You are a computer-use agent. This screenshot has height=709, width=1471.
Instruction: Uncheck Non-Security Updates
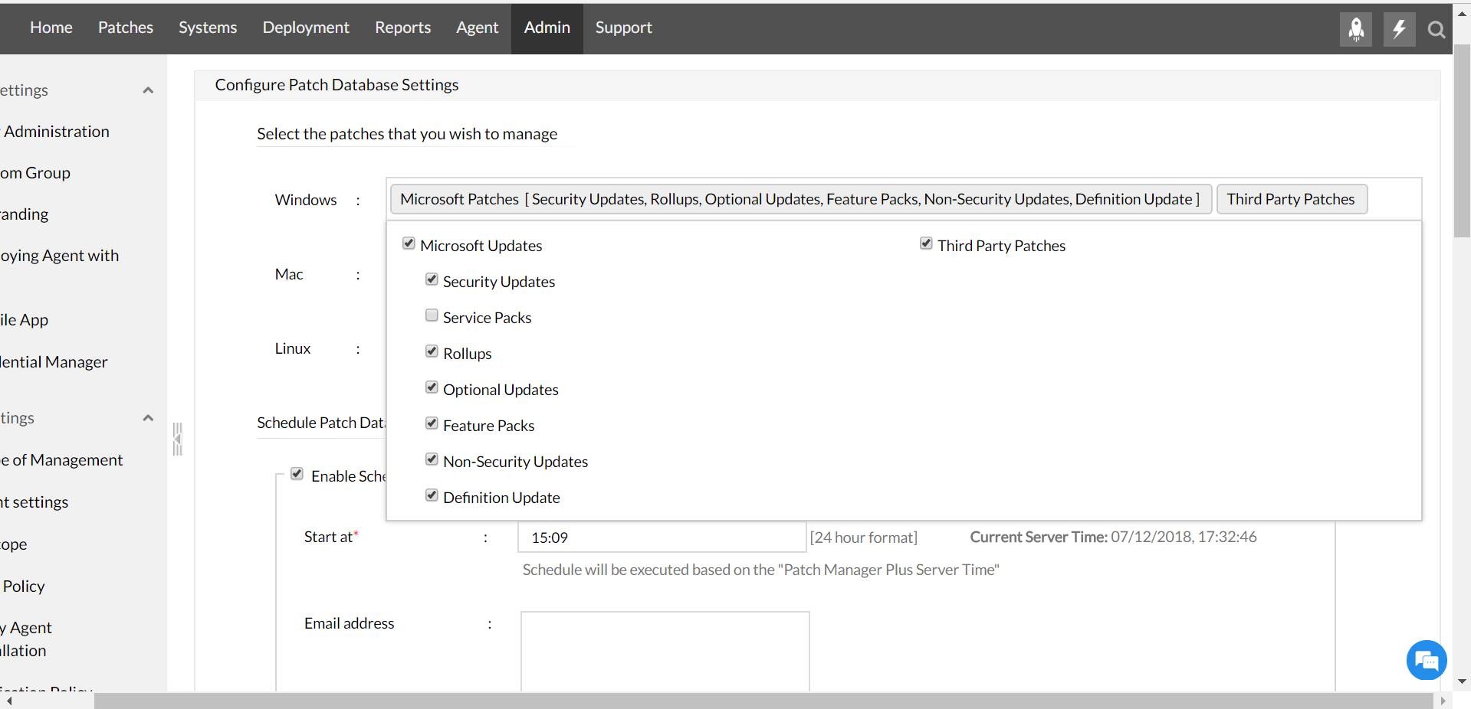432,459
